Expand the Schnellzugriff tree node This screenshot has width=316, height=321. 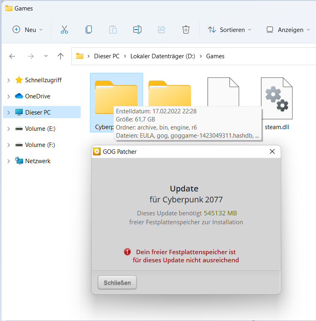tap(9, 80)
